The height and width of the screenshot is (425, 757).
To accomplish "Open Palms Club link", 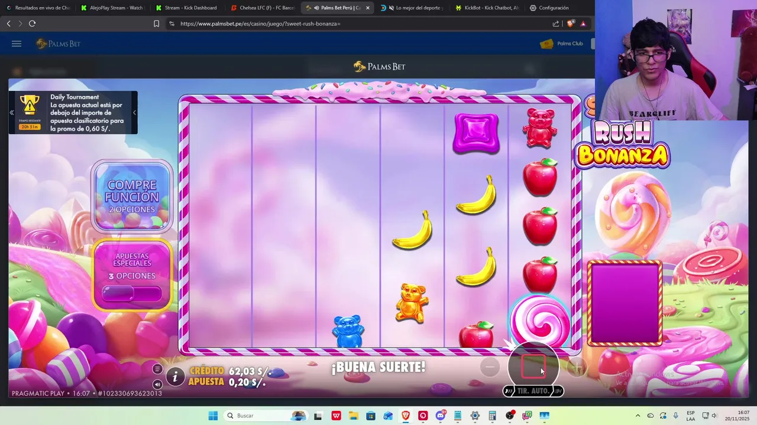I will [x=562, y=44].
